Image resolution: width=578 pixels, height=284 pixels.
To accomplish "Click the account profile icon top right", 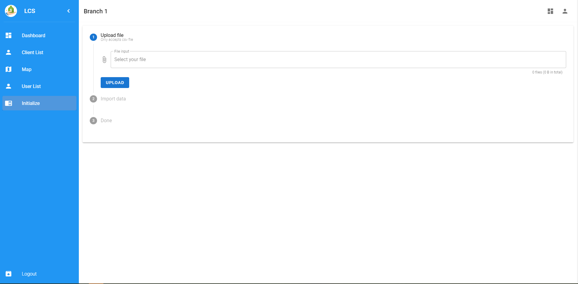I will 564,11.
